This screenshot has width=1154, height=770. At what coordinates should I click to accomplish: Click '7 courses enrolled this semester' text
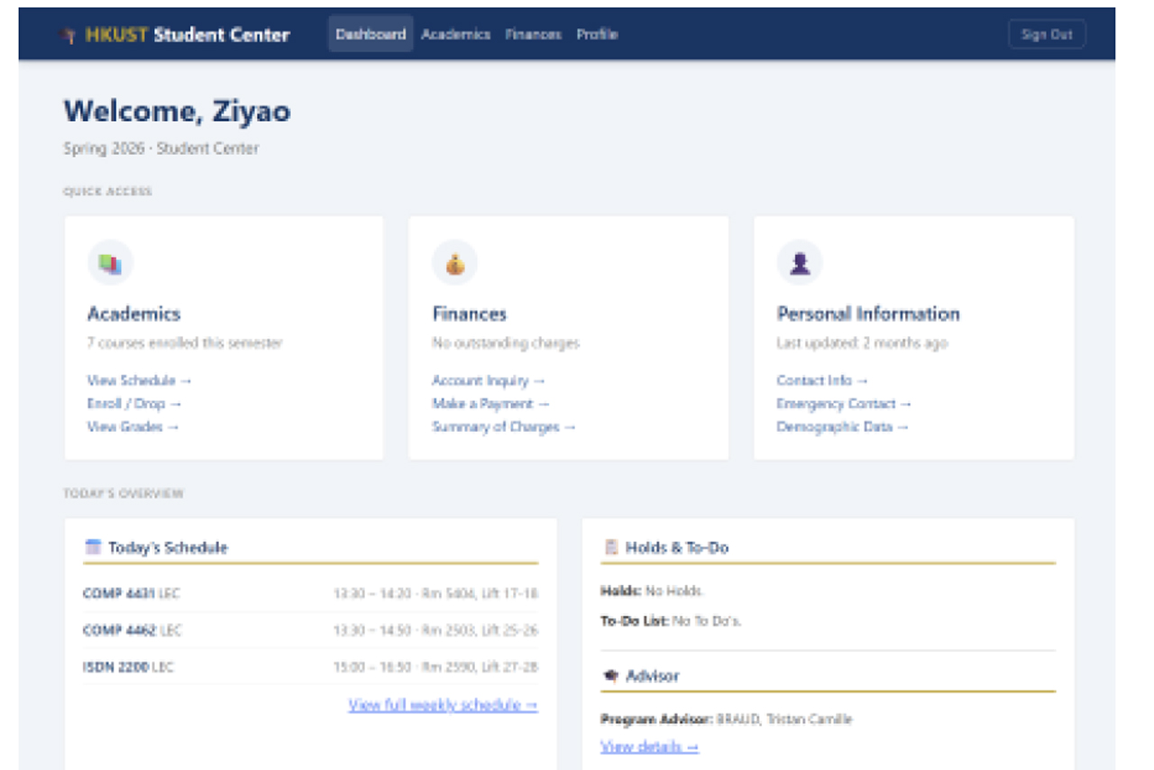185,343
